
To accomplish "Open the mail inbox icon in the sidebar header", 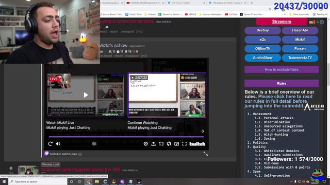I will (311, 22).
